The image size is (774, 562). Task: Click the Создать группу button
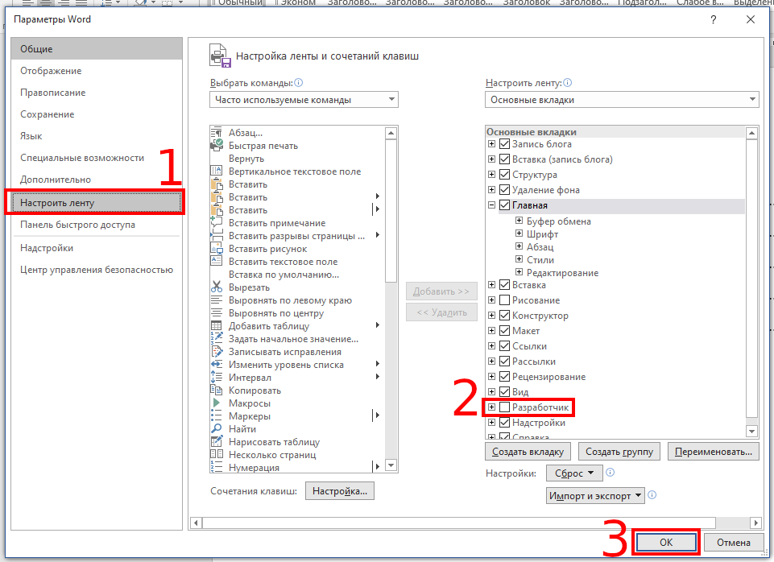click(x=619, y=452)
